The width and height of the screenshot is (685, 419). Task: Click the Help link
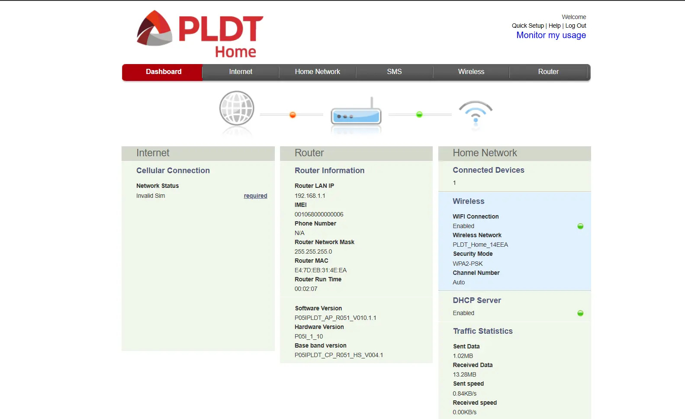(x=555, y=26)
